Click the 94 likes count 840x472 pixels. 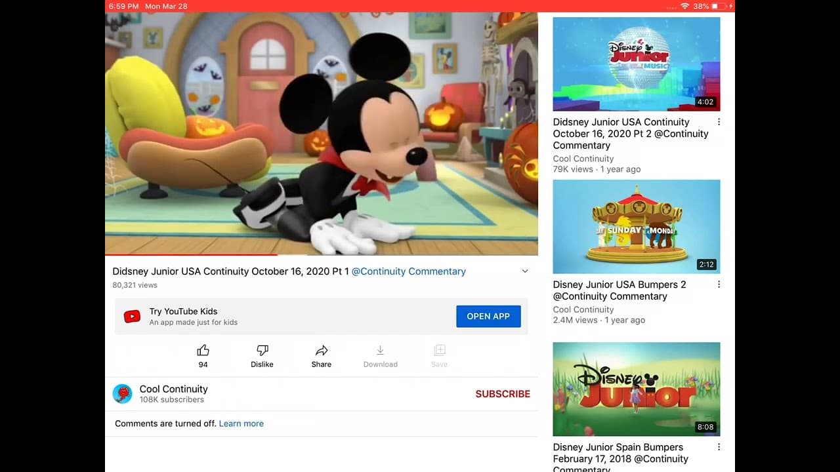click(203, 364)
